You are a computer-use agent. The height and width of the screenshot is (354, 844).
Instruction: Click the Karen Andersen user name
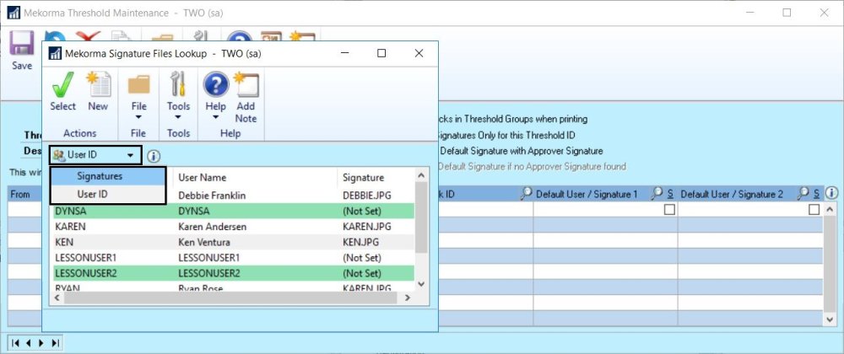[x=212, y=227]
